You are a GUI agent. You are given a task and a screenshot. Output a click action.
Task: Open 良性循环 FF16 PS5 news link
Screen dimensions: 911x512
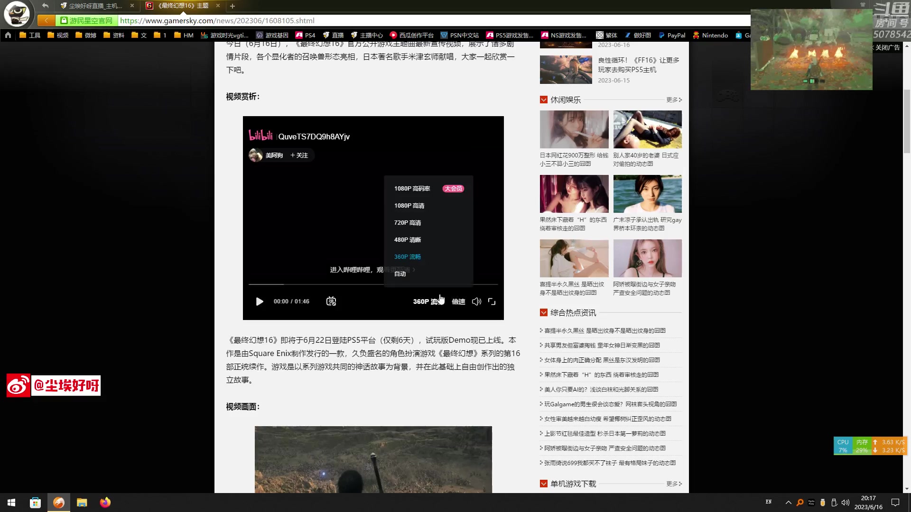[x=639, y=65]
